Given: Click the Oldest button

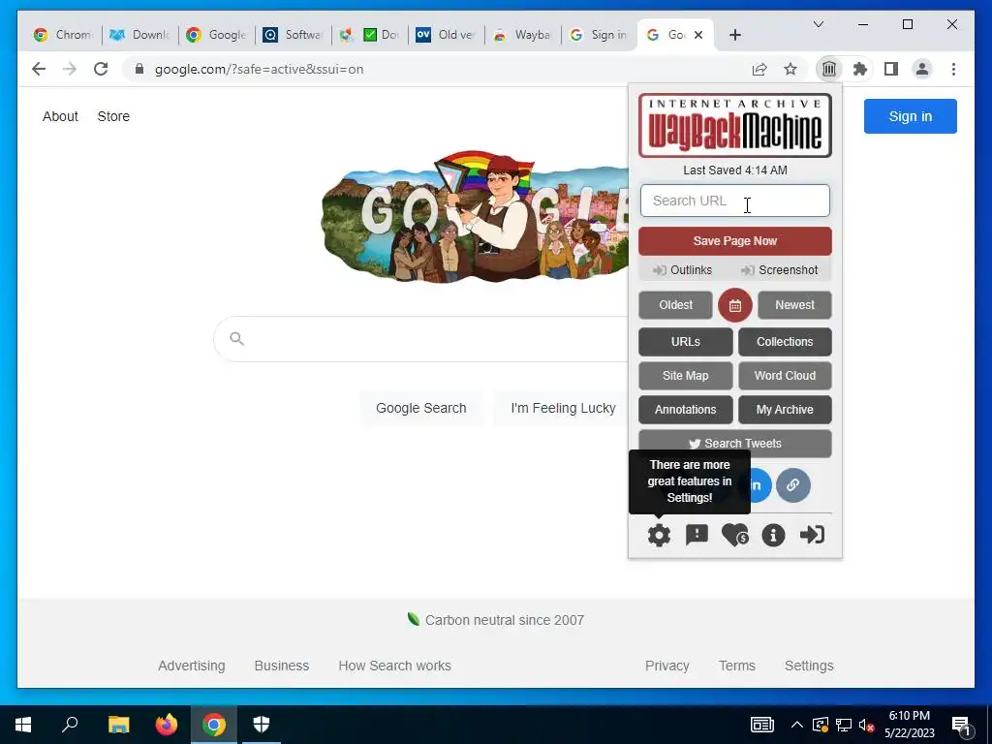Looking at the screenshot, I should (x=675, y=305).
